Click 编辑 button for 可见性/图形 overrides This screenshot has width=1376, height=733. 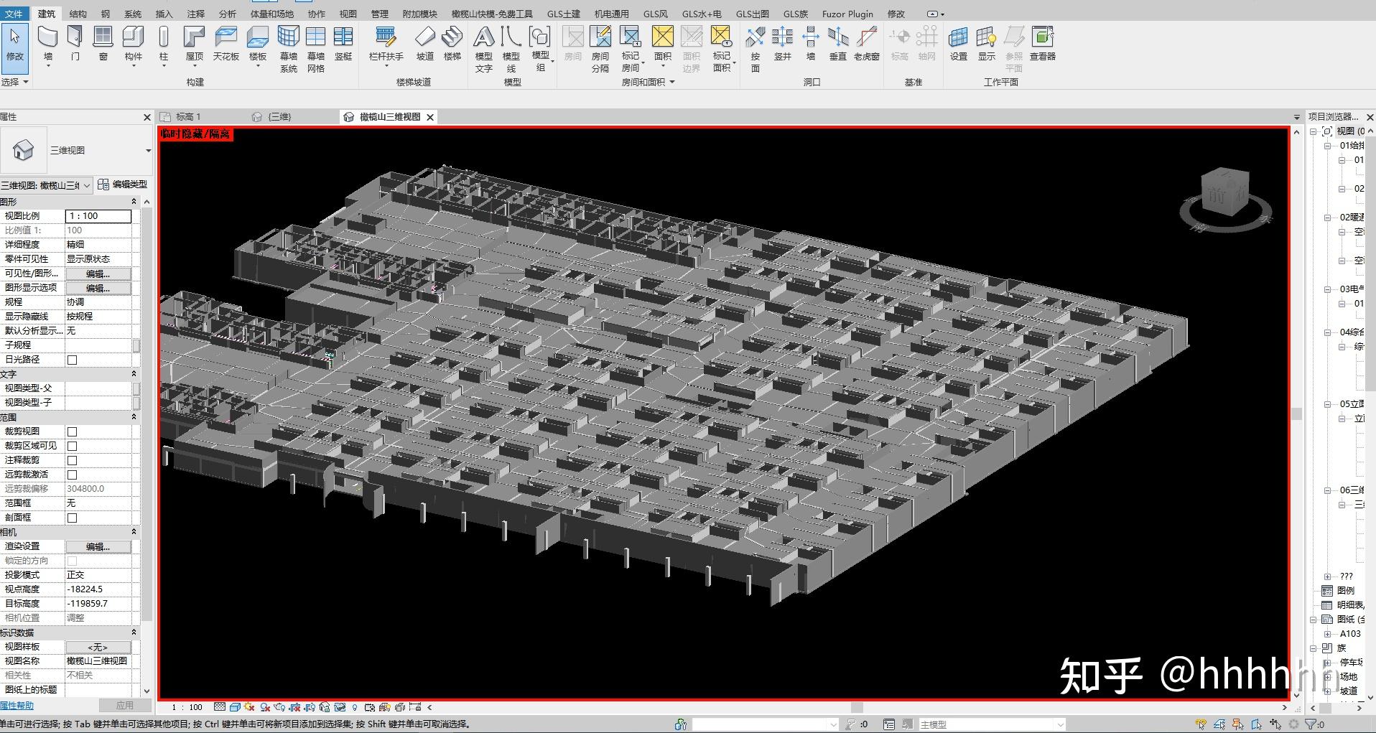(98, 274)
